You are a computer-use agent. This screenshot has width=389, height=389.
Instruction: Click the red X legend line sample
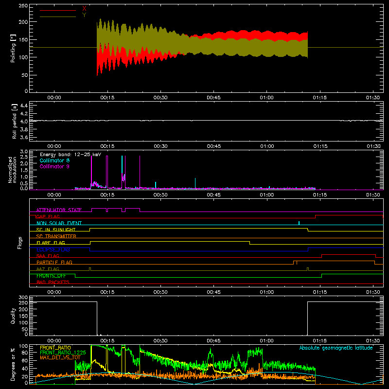pos(58,10)
